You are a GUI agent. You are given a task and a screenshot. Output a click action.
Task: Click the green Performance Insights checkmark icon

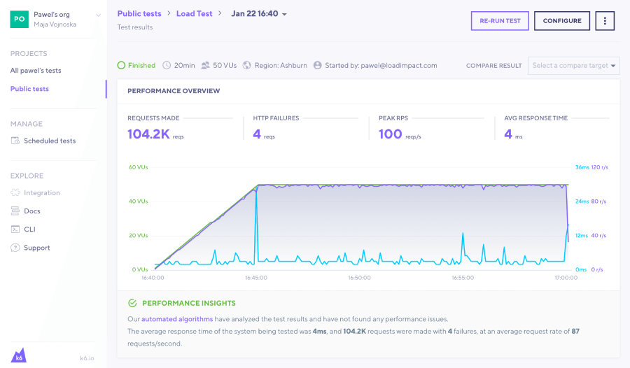point(132,304)
